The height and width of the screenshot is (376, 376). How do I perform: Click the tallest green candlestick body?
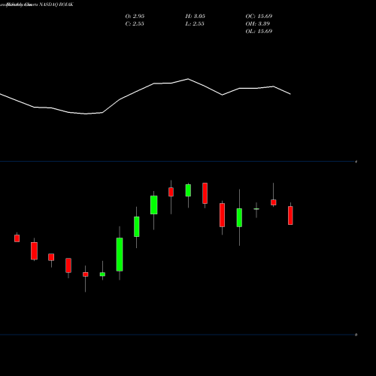tap(120, 254)
